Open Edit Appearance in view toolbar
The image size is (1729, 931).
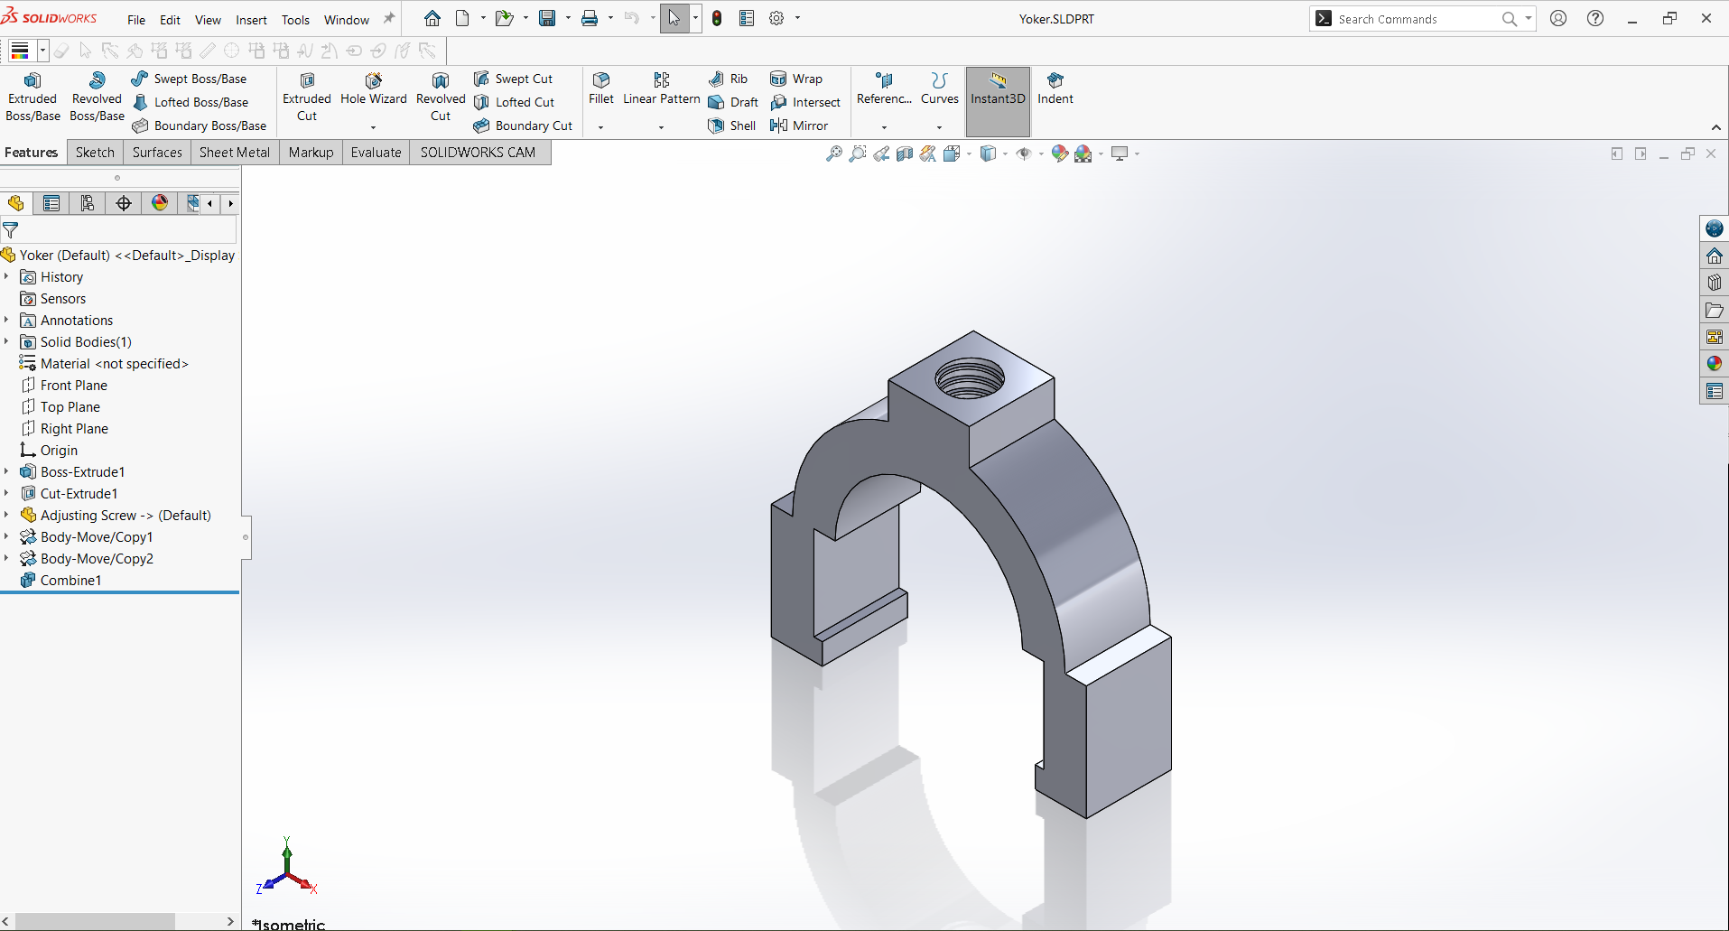[1060, 154]
